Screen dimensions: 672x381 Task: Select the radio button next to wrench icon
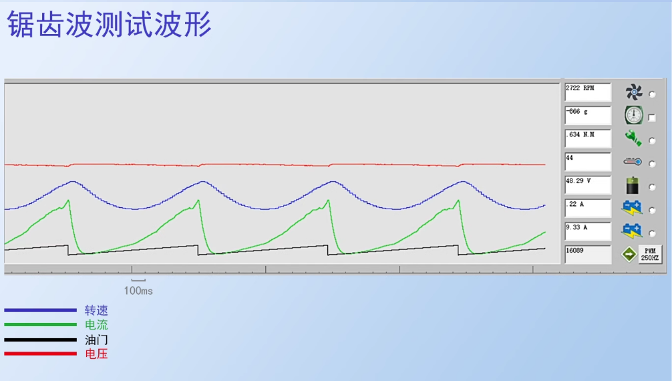652,140
